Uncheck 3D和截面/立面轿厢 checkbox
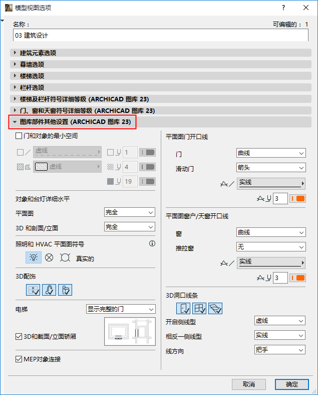Screen dimensions: 318x395 pyautogui.click(x=19, y=336)
